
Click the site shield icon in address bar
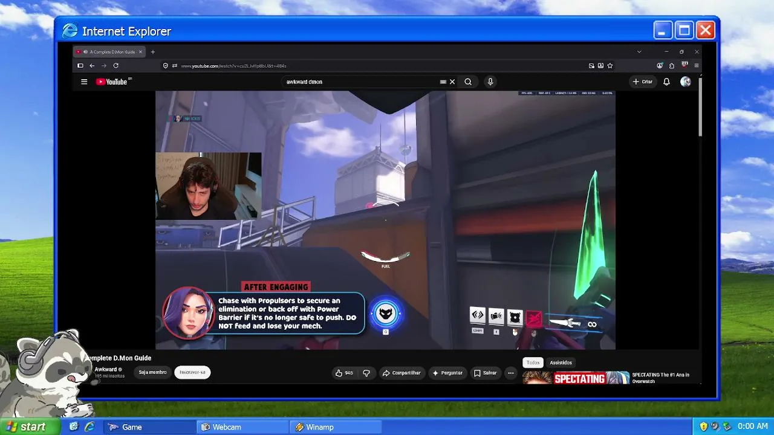165,65
